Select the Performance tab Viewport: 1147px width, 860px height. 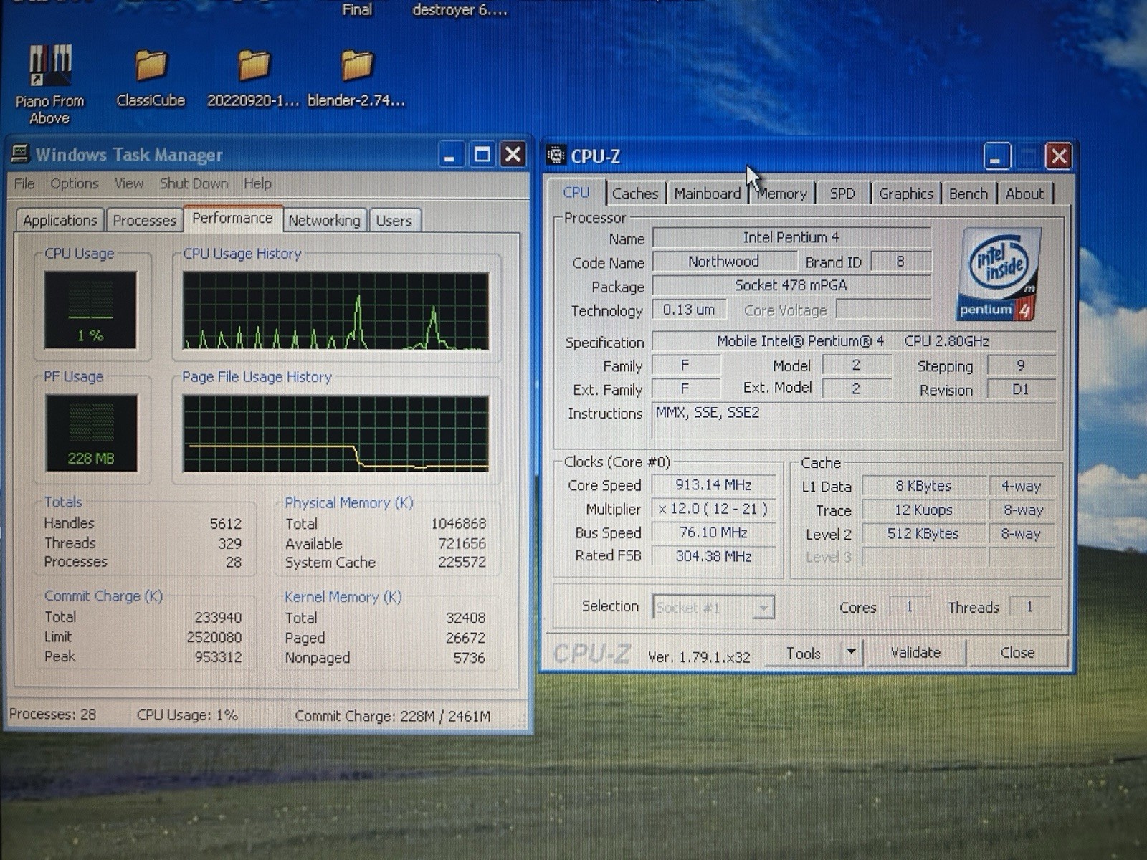(232, 218)
